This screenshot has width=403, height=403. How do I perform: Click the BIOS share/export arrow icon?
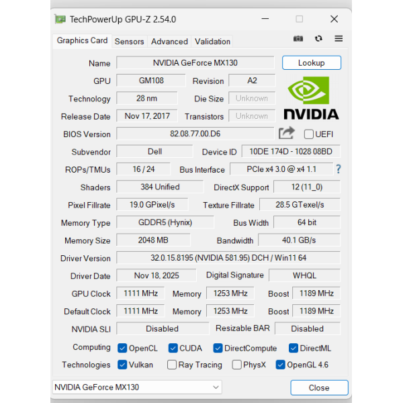[x=286, y=133]
